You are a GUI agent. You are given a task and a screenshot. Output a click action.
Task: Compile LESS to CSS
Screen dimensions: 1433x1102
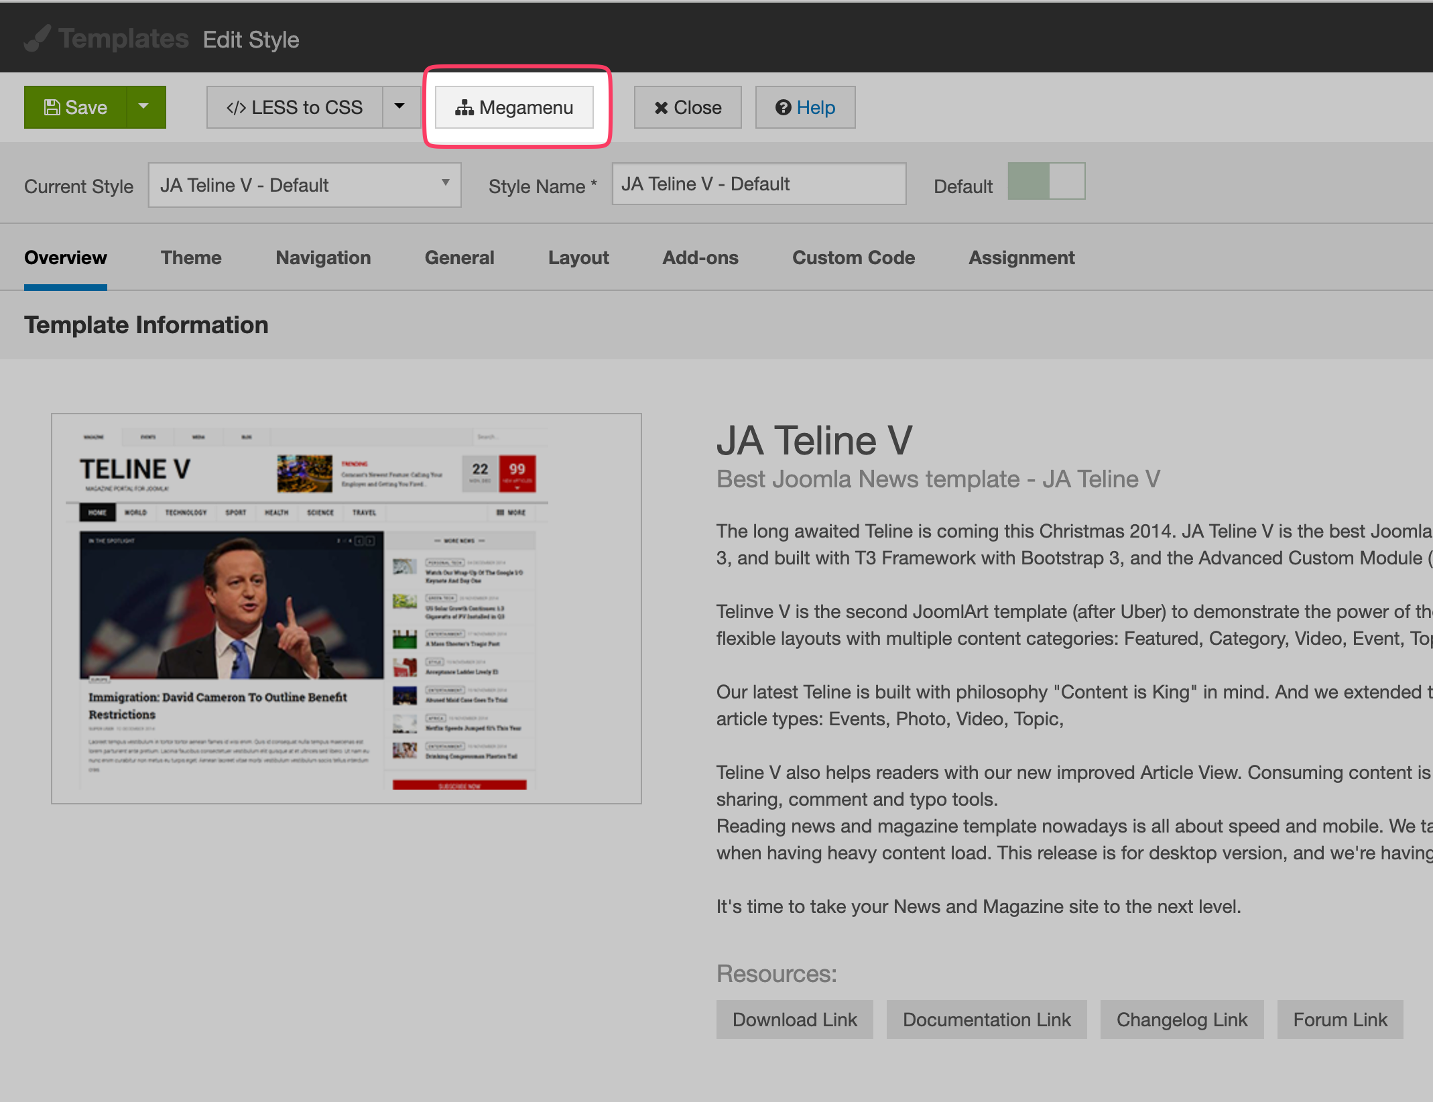point(295,107)
